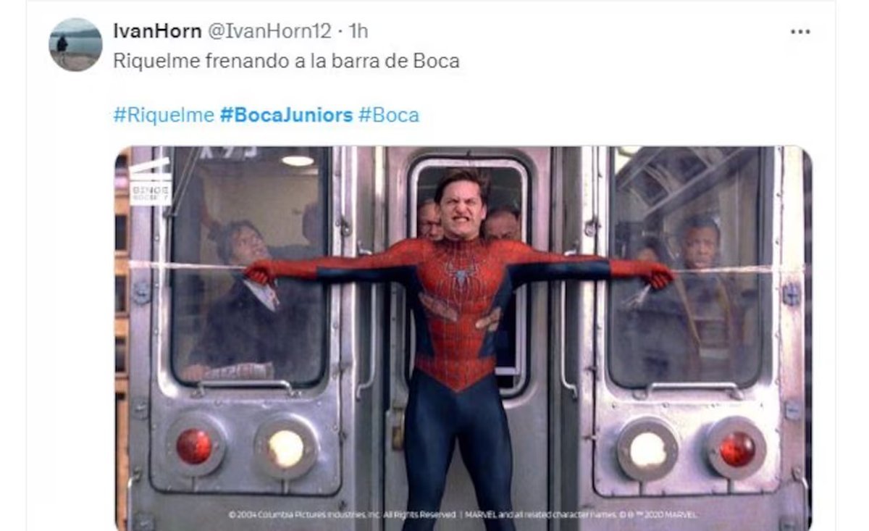869x531 pixels.
Task: Click the right red tail light
Action: click(x=736, y=449)
